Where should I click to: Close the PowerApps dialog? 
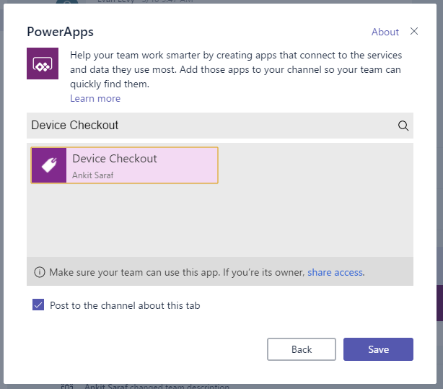coord(414,31)
